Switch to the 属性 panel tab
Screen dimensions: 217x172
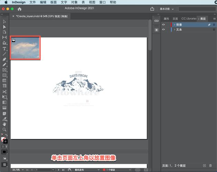pyautogui.click(x=166, y=19)
